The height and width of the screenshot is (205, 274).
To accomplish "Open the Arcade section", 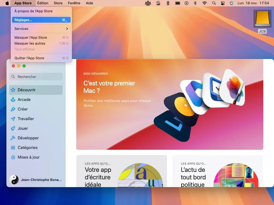I will tap(36, 100).
